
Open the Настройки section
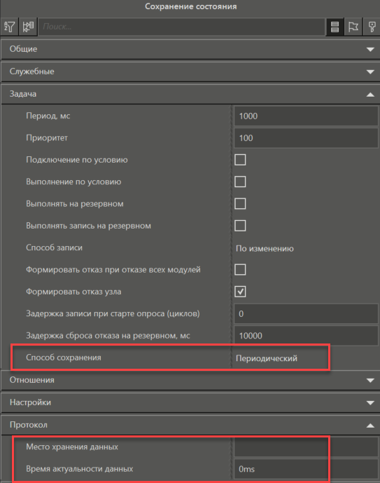click(x=370, y=402)
